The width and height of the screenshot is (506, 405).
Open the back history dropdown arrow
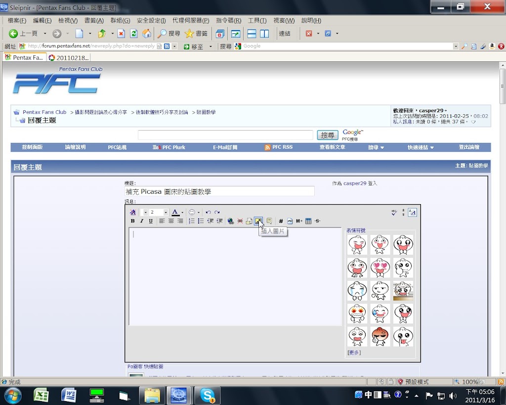(x=45, y=33)
